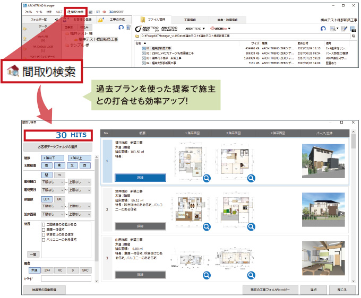Open the 延床面積 lower limit dropdown
The height and width of the screenshot is (298, 361).
click(x=53, y=214)
